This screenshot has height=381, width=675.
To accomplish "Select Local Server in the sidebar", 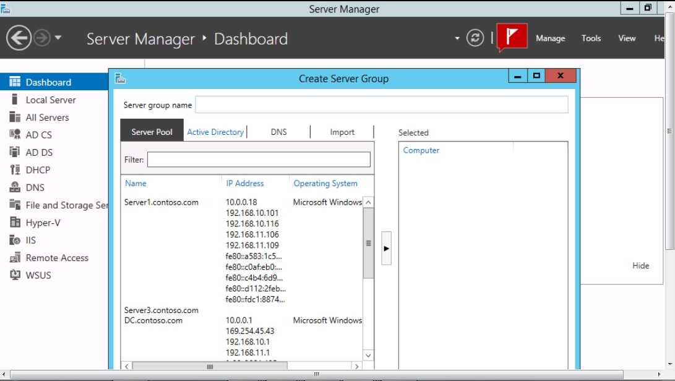I will point(51,100).
